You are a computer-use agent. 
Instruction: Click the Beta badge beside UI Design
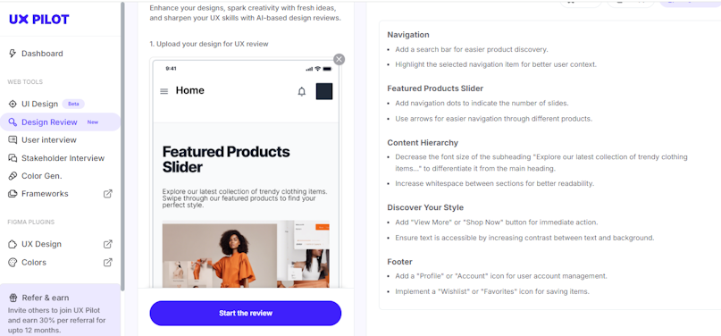73,104
